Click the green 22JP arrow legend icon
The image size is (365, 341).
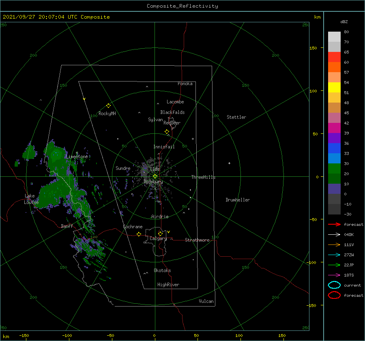coord(334,265)
